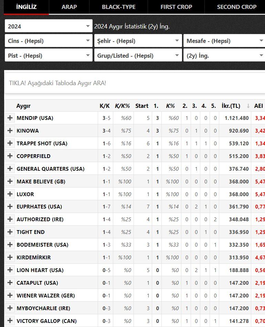Open the Grup/Listed - (Hepsi) dropdown
This screenshot has height=327, width=265.
click(138, 56)
